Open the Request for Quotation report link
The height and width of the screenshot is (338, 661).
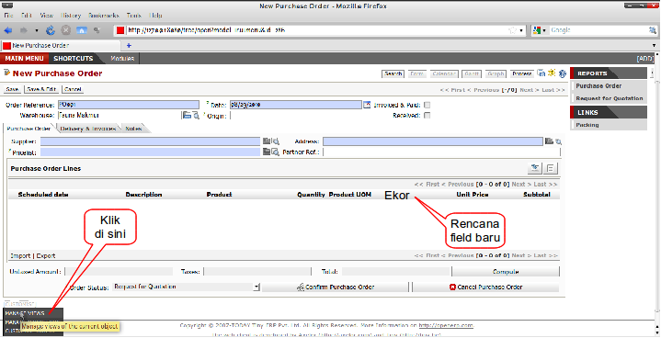click(610, 98)
